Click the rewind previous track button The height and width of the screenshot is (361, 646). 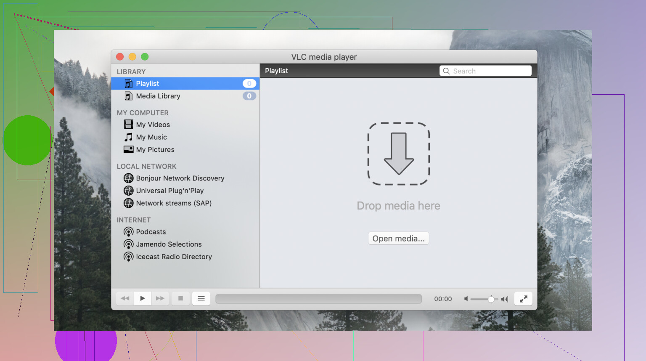(125, 298)
